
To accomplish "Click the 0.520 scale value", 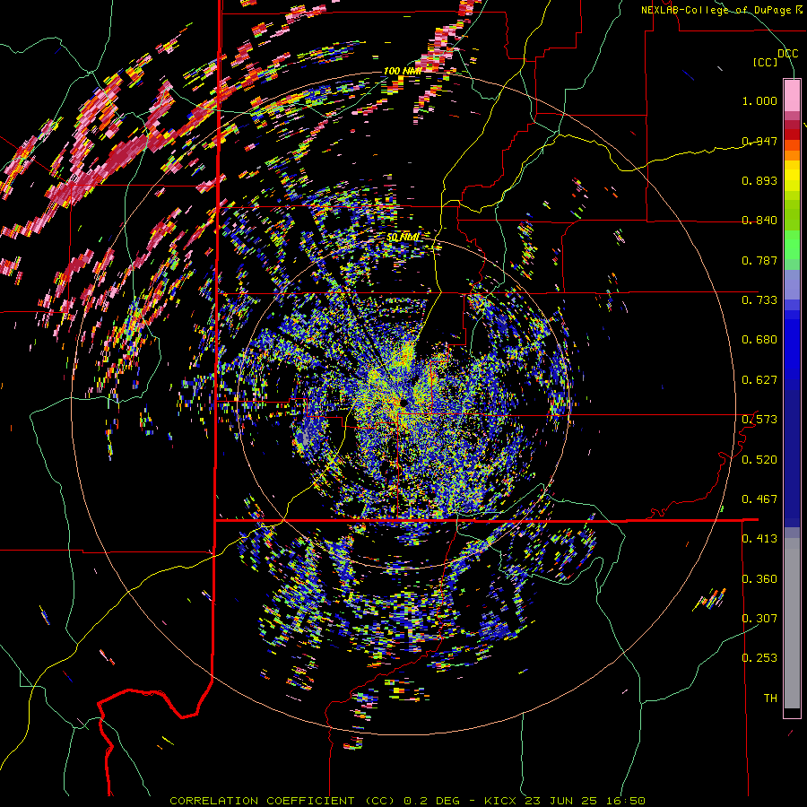I will pos(759,459).
